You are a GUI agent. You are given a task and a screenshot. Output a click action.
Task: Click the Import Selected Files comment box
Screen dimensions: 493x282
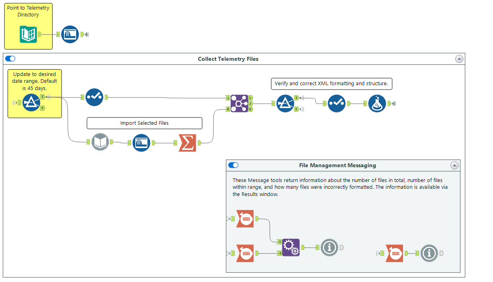(144, 123)
